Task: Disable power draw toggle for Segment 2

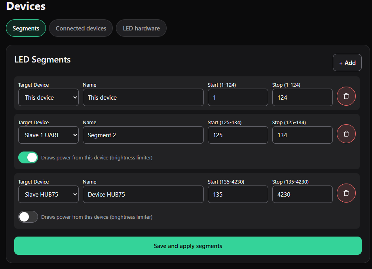Action: [x=28, y=157]
